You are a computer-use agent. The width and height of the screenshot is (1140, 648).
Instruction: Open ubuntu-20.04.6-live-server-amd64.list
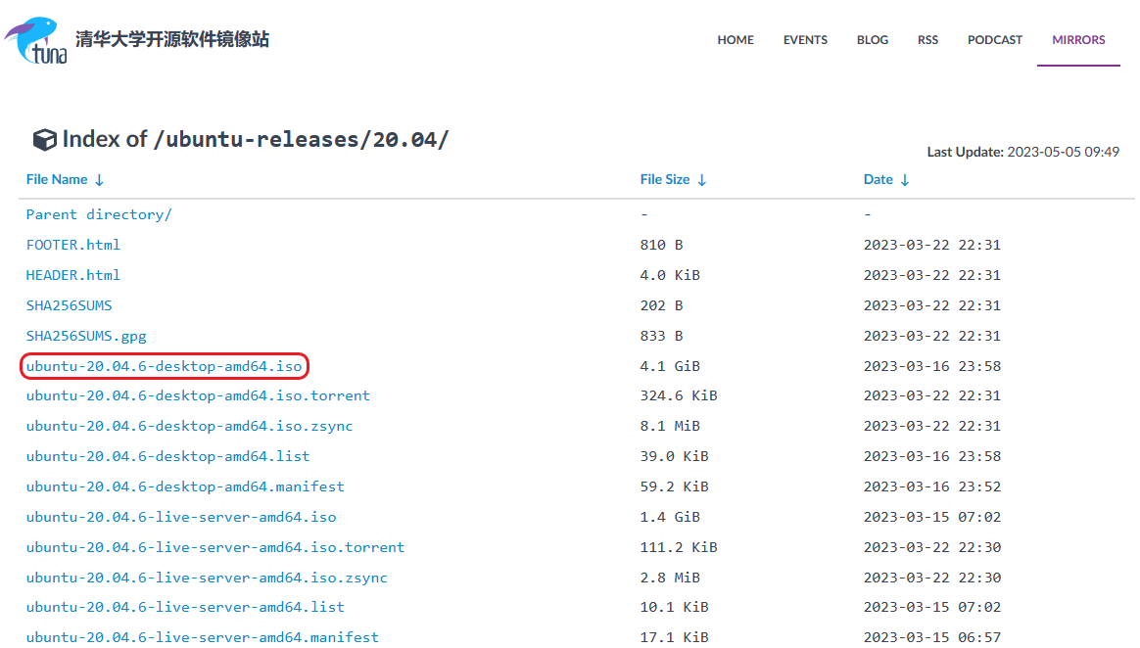[x=185, y=607]
